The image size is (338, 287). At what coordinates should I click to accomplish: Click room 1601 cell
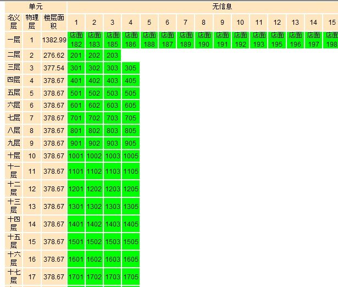tap(76, 260)
